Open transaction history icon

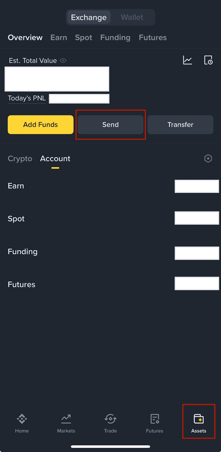(208, 60)
